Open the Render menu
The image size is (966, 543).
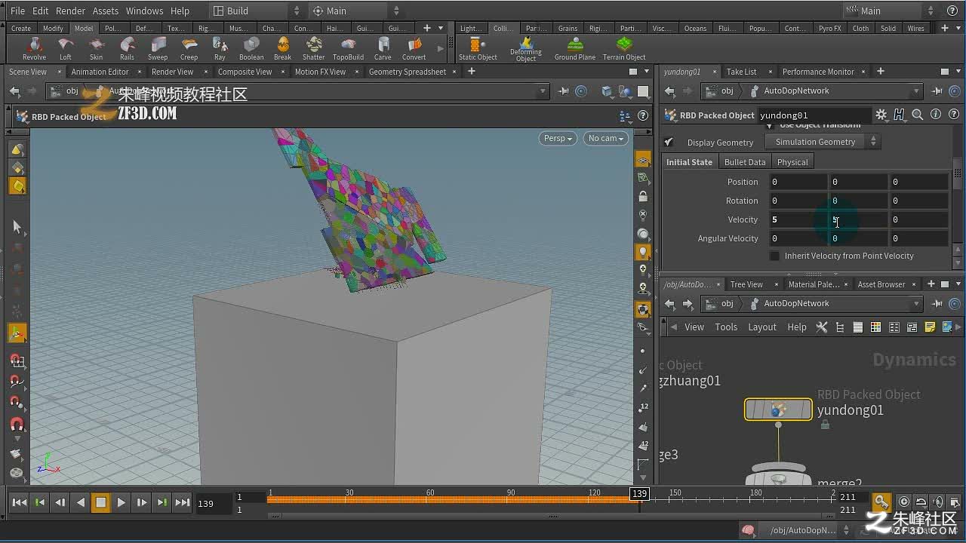71,11
